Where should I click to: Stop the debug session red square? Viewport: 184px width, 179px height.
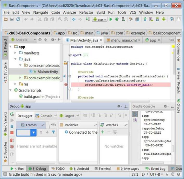point(12,133)
